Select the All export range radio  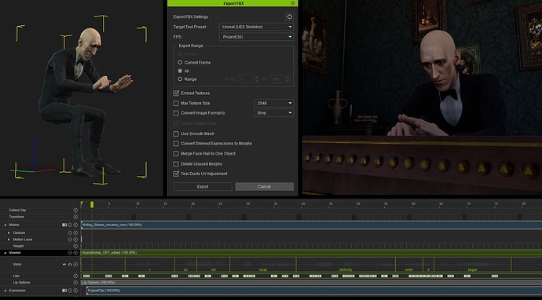180,71
